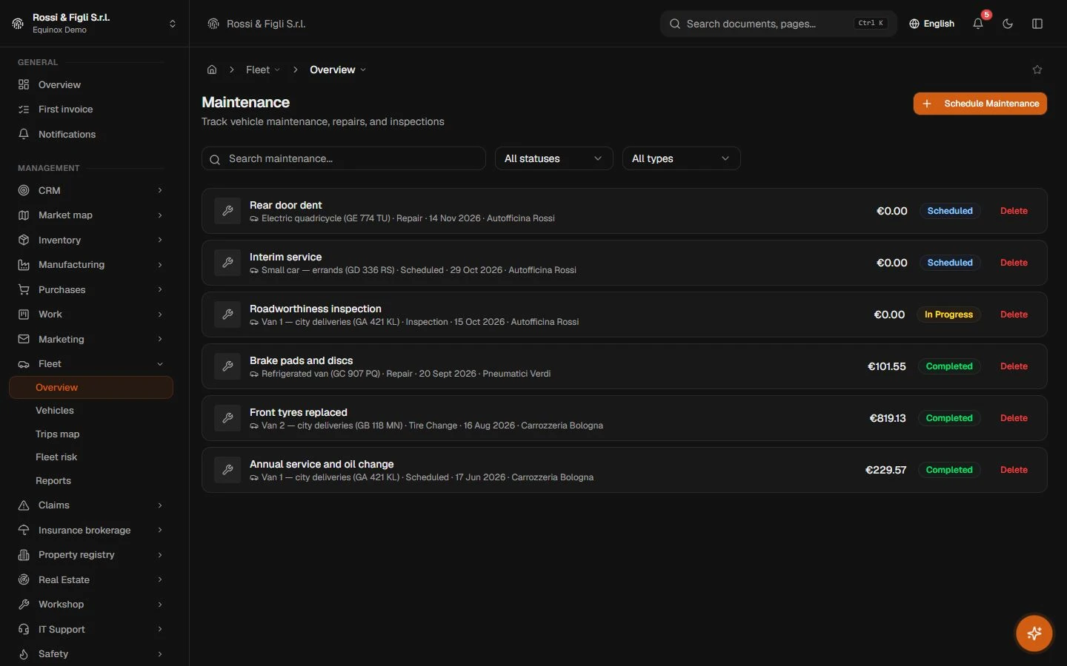1067x666 pixels.
Task: Open the All statuses dropdown
Action: (554, 158)
